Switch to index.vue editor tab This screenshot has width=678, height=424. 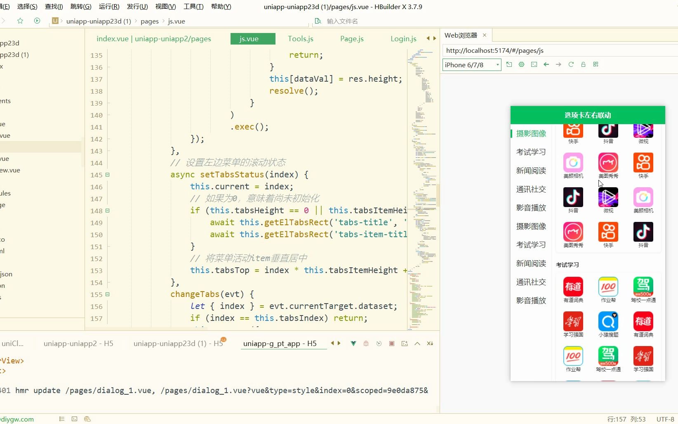tap(154, 38)
